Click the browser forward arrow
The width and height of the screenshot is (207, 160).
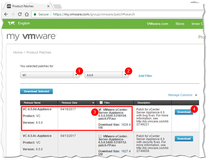point(13,14)
